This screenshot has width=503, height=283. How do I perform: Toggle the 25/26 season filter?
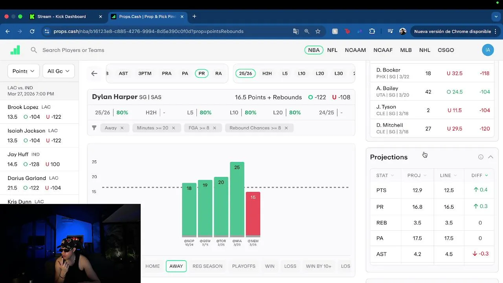click(x=246, y=74)
